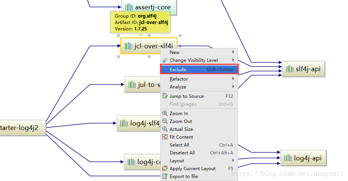The width and height of the screenshot is (348, 181).
Task: Choose Apply Current Layout
Action: 199,169
